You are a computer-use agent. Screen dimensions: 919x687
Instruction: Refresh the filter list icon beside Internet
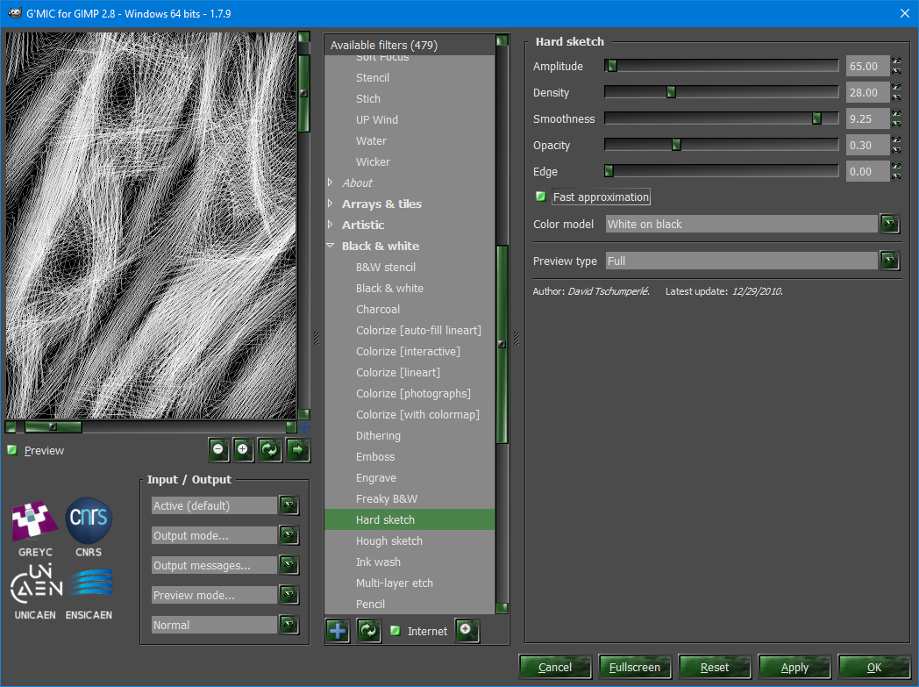click(368, 631)
